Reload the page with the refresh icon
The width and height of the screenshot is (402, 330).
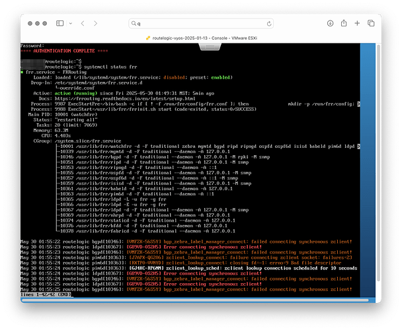(x=269, y=24)
